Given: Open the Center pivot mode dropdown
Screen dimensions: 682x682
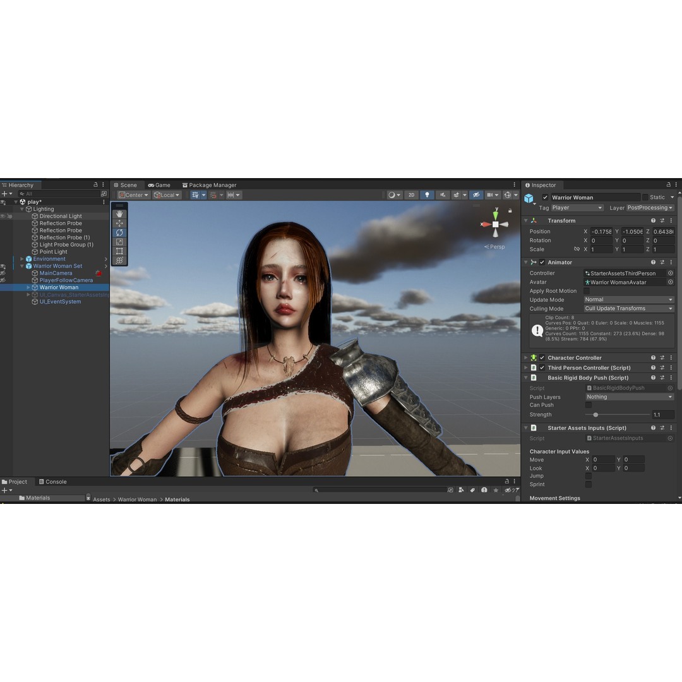Looking at the screenshot, I should coord(133,195).
